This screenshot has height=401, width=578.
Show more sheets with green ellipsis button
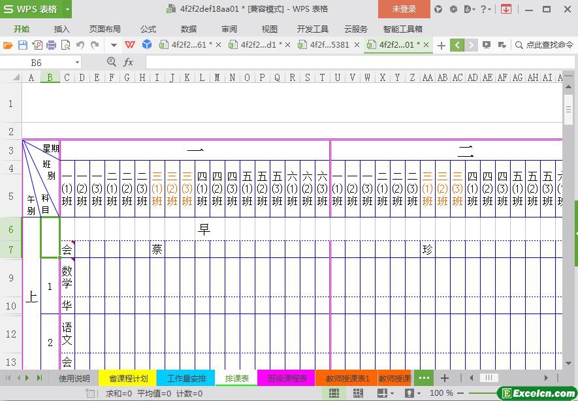pos(424,378)
